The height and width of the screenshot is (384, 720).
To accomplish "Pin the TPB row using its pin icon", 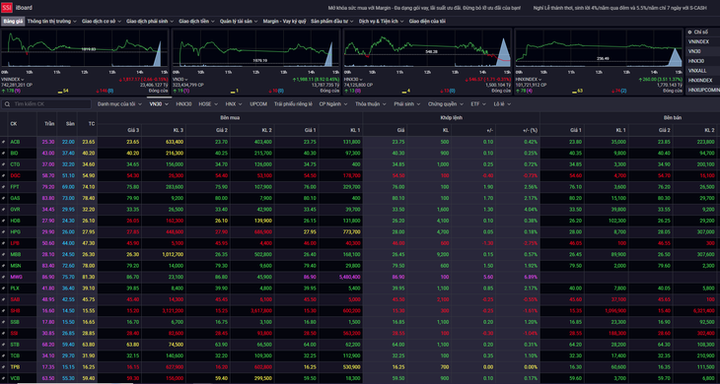I will [x=4, y=367].
